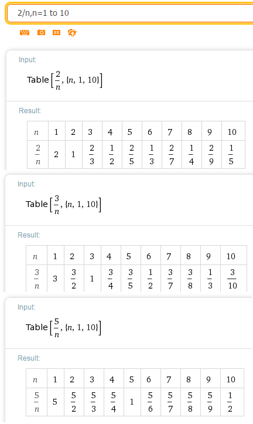
Task: Open the extended keyboard icon
Action: tap(25, 33)
